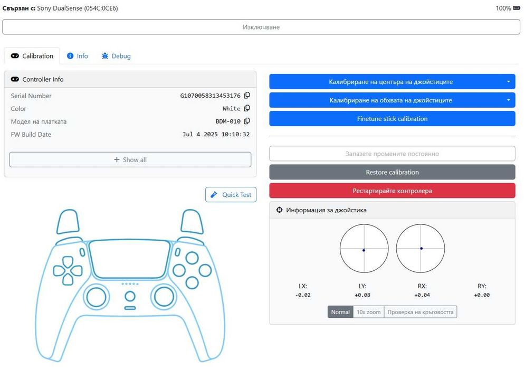Click the Изключване disconnect button

point(261,27)
